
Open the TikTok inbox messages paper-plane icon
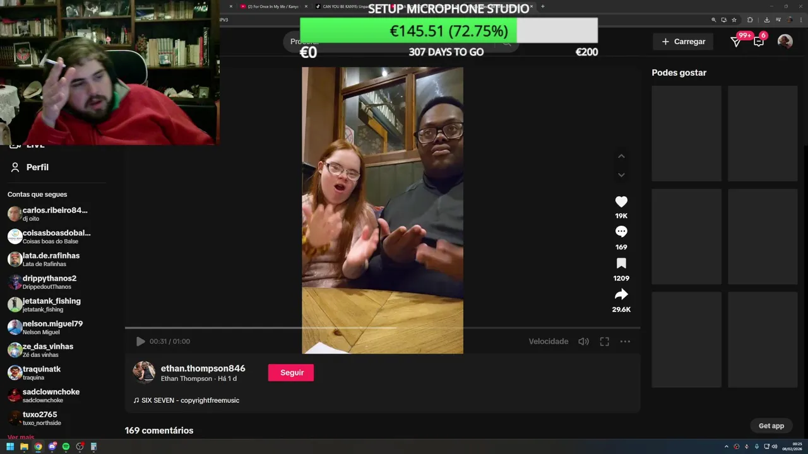pyautogui.click(x=736, y=42)
